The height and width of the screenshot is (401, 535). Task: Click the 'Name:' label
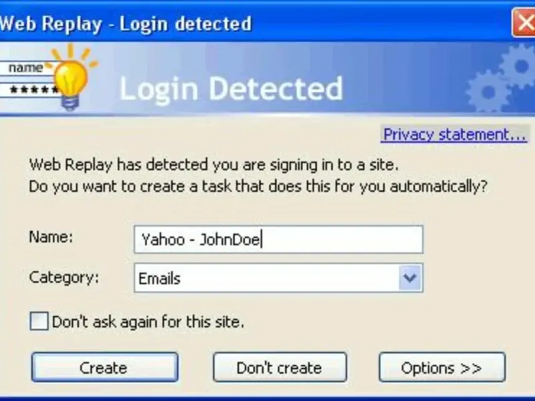pos(51,237)
